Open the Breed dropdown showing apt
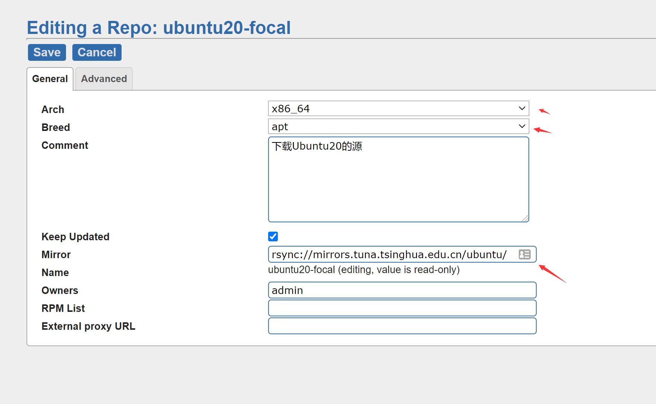Image resolution: width=656 pixels, height=404 pixels. click(398, 126)
